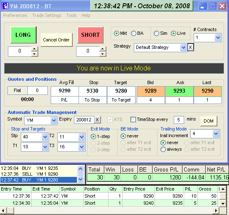Click the up arrow of the LONG offset spinner
The height and width of the screenshot is (215, 229).
34,49
